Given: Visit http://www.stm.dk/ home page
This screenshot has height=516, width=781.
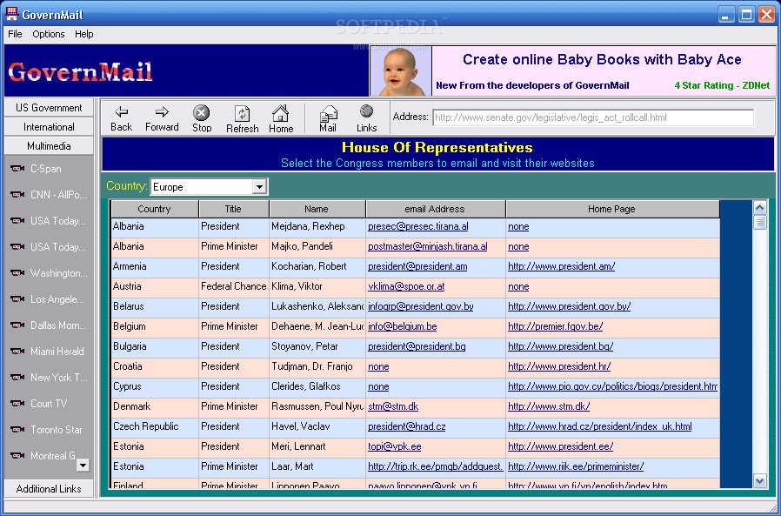Looking at the screenshot, I should [x=549, y=406].
